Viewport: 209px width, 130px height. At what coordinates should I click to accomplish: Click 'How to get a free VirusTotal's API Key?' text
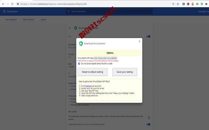click(94, 81)
